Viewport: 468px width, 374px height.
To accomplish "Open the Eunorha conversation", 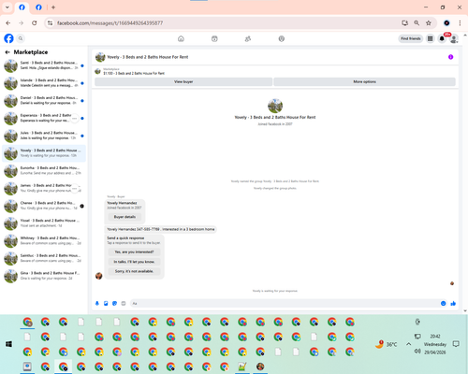I will tap(44, 171).
